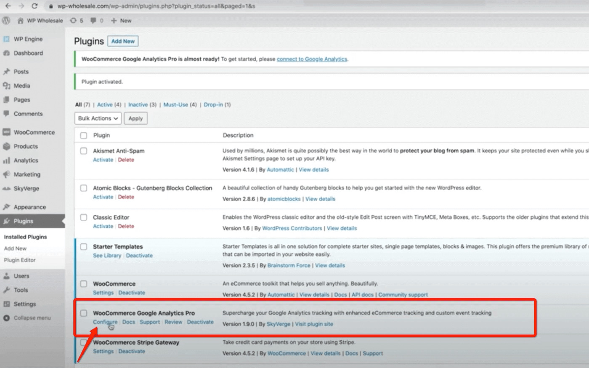Click the Apply button
The image size is (589, 368).
[135, 118]
